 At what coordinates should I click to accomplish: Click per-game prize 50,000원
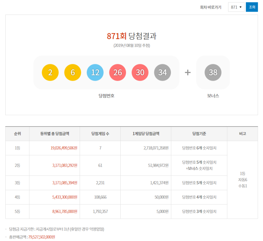click(x=161, y=197)
